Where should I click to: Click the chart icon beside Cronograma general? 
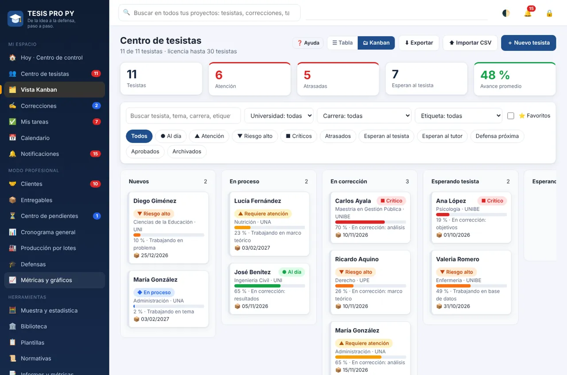click(x=12, y=232)
